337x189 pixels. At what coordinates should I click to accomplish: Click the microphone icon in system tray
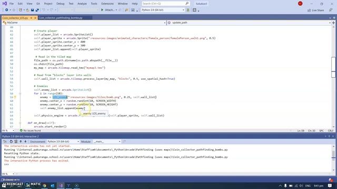point(285,185)
